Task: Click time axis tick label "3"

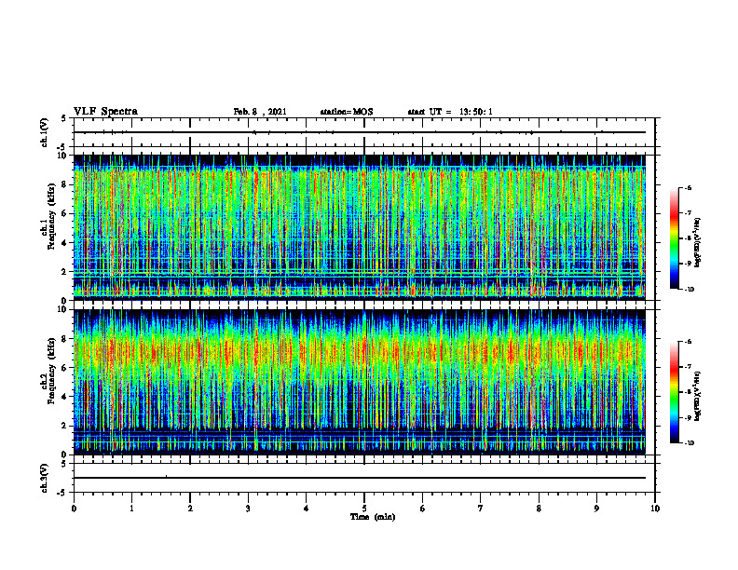Action: 248,508
